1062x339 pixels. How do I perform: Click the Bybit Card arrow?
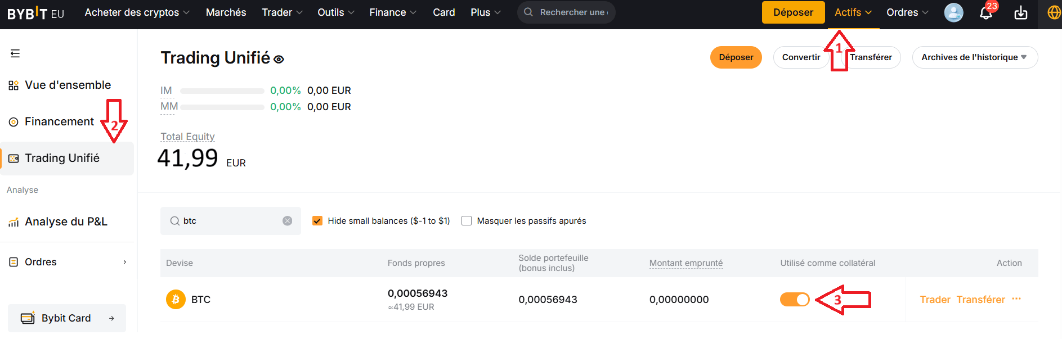tap(111, 318)
